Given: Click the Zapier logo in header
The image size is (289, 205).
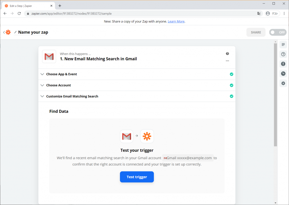Looking at the screenshot, I should pos(8,32).
